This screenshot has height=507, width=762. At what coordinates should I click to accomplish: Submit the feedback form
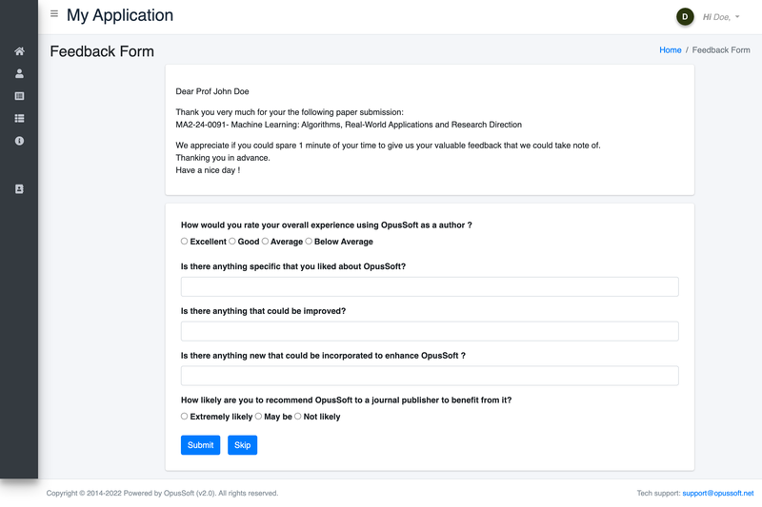[200, 445]
